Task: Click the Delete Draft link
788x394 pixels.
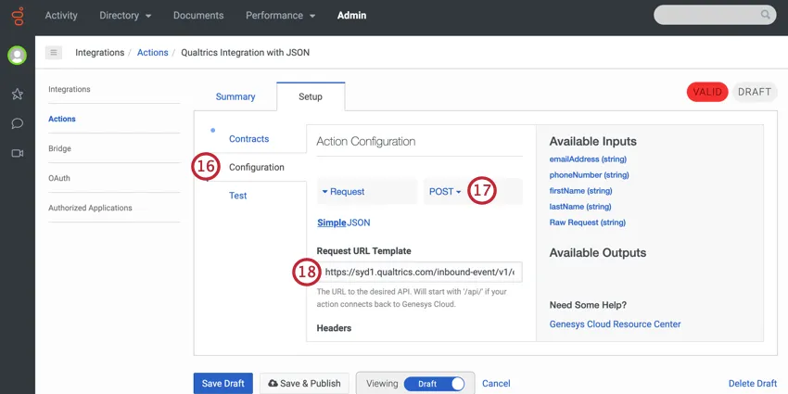Action: 753,384
